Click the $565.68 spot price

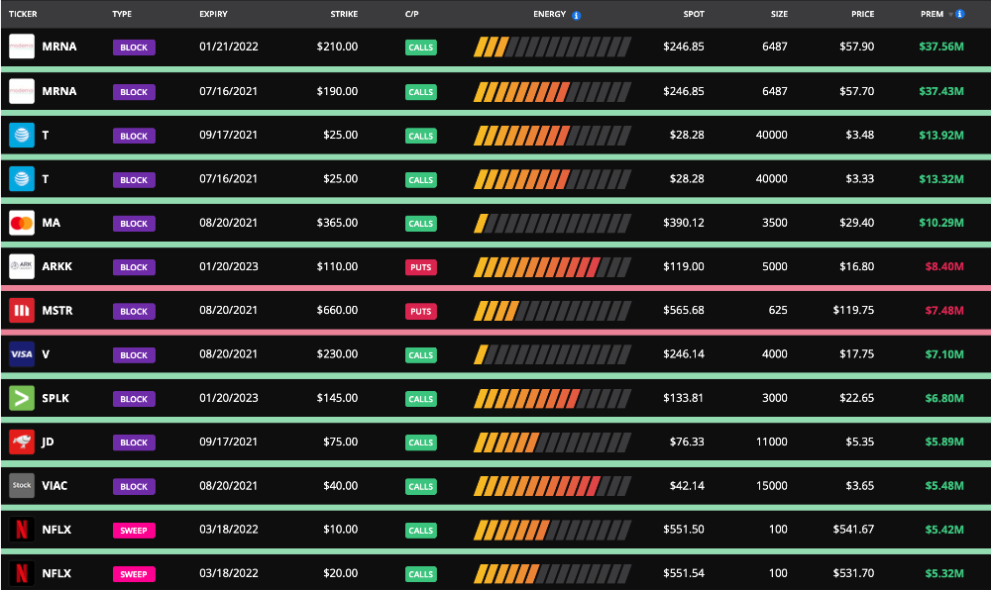pyautogui.click(x=684, y=310)
